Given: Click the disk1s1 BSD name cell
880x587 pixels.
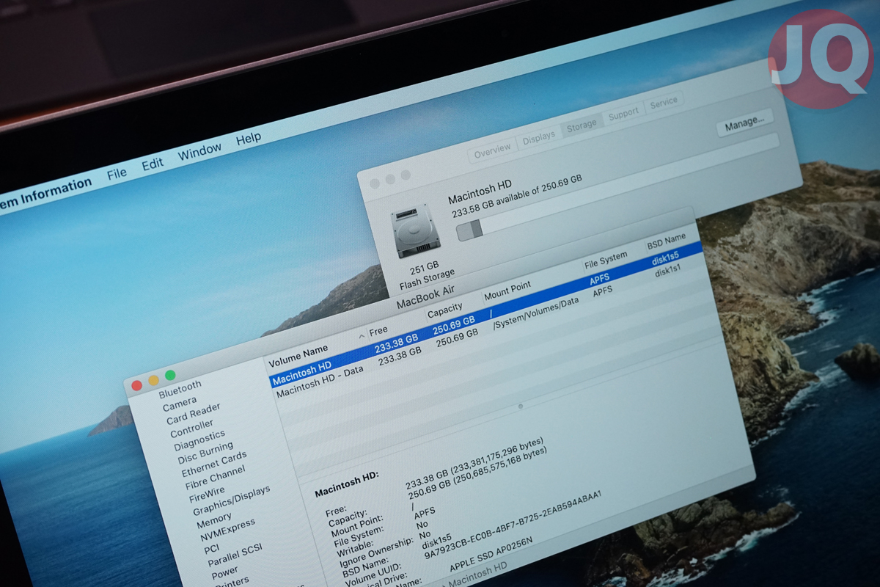Looking at the screenshot, I should 668,271.
